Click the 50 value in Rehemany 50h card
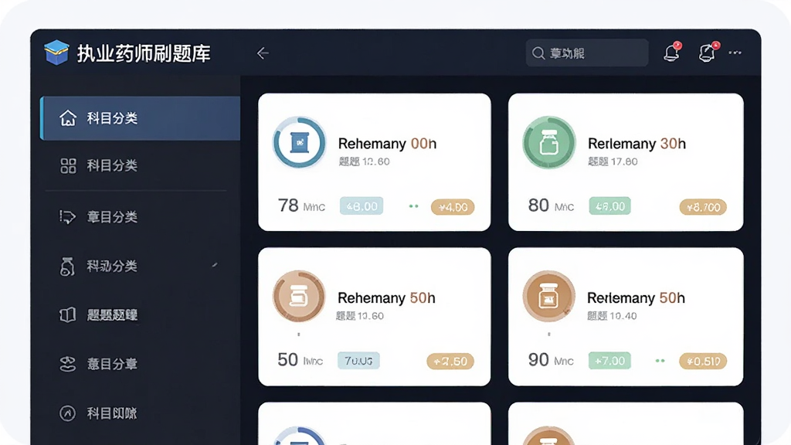 287,360
